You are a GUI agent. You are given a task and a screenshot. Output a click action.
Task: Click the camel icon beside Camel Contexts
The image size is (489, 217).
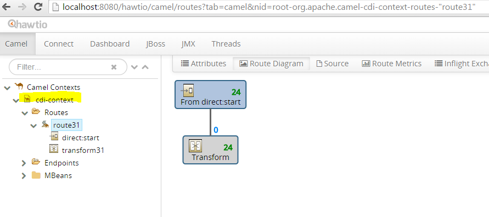(19, 86)
